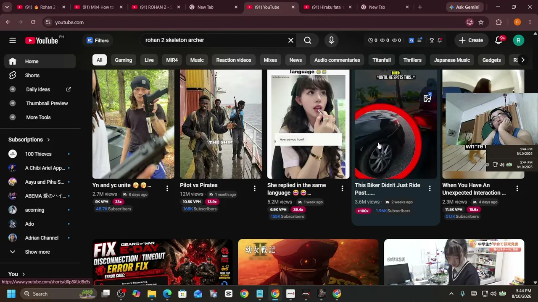Open the Gears of War error fix thumbnail

tap(162, 262)
